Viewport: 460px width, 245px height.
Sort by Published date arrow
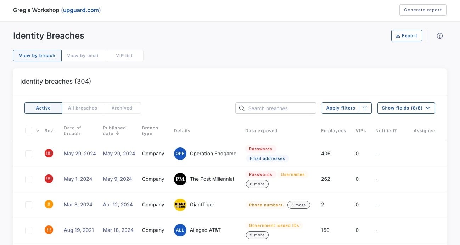tap(118, 134)
